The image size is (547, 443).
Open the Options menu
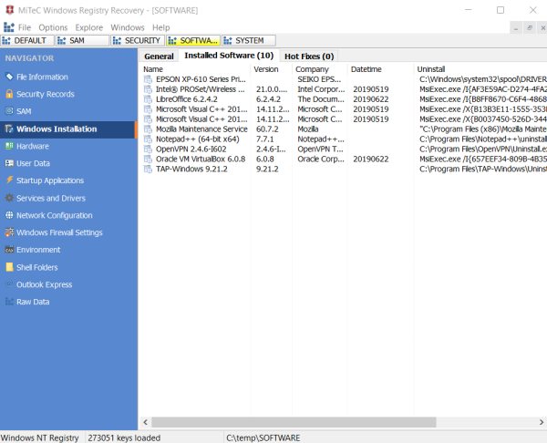[53, 27]
